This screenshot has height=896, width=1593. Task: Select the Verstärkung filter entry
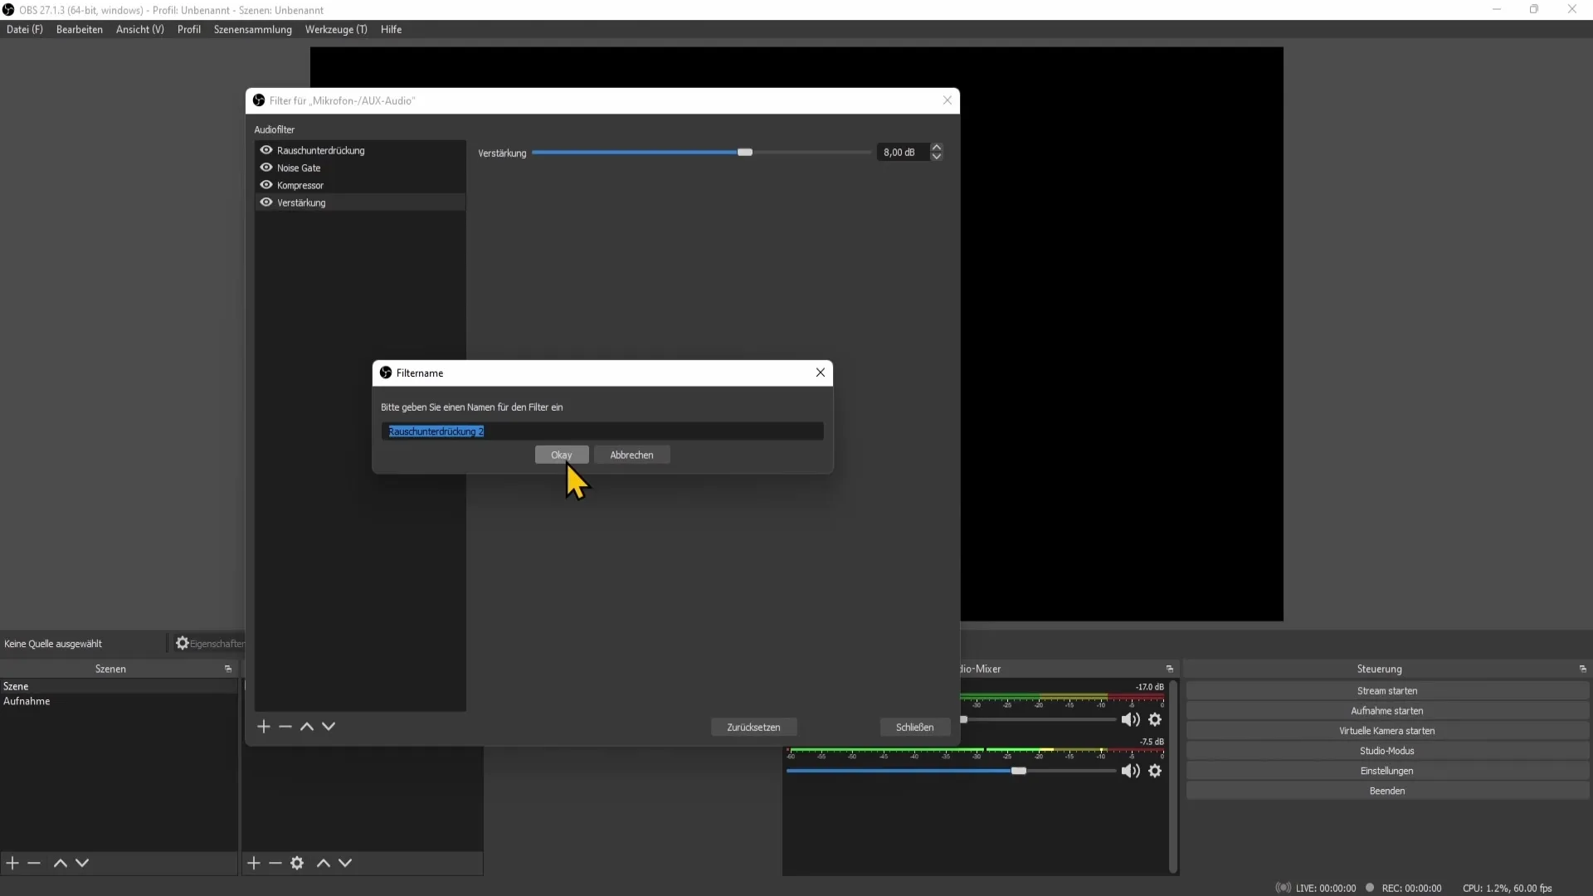click(360, 202)
